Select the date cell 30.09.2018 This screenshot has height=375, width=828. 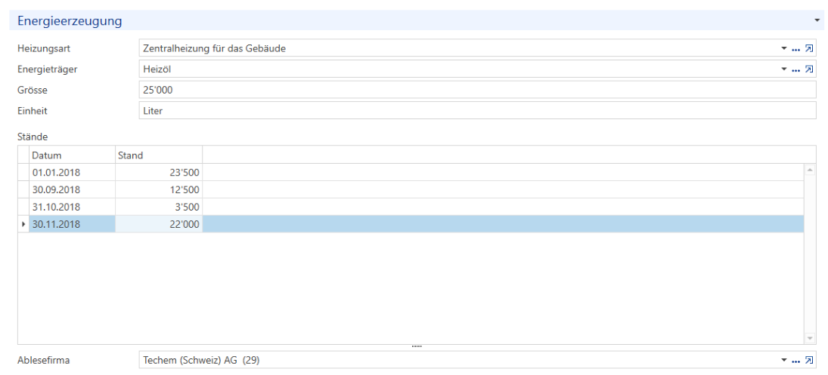73,189
